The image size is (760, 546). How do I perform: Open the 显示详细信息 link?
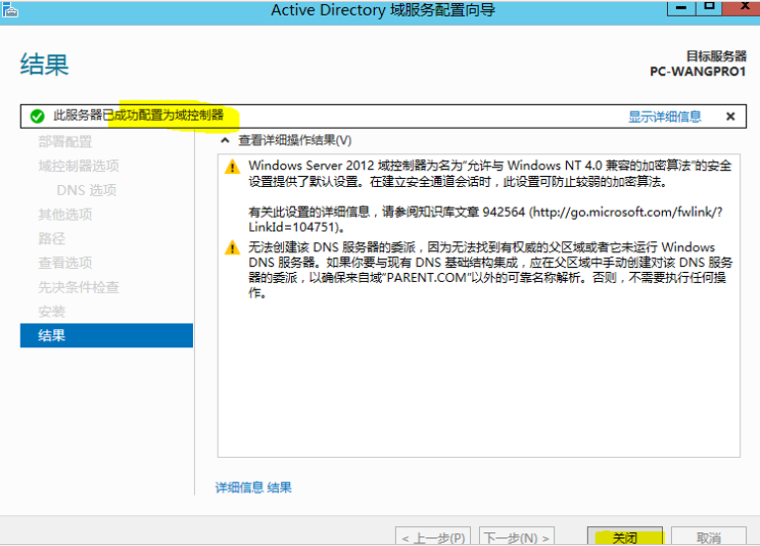point(665,117)
